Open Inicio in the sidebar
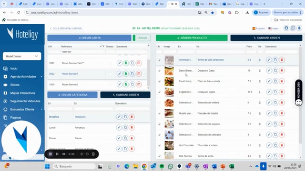This screenshot has width=305, height=171. tap(14, 68)
